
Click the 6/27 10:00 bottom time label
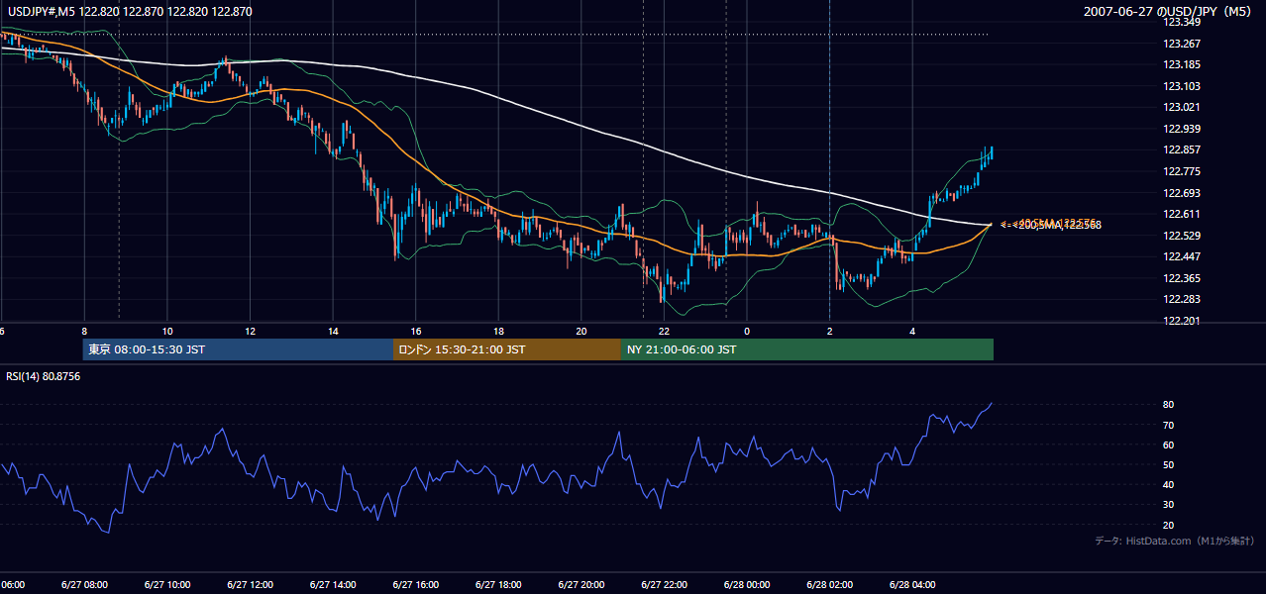[x=166, y=584]
